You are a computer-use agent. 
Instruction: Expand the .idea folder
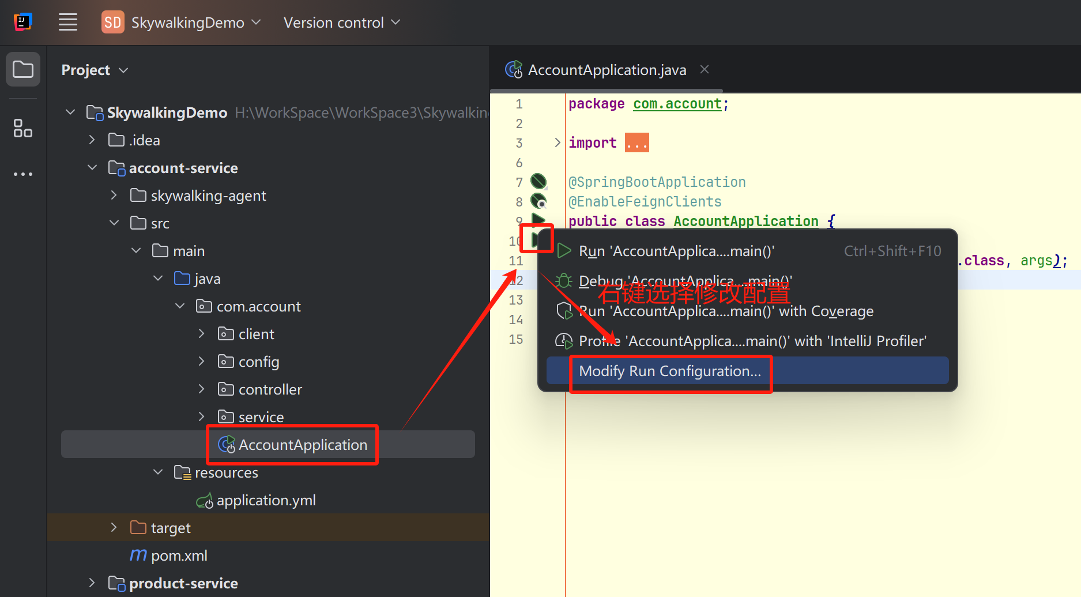click(92, 140)
